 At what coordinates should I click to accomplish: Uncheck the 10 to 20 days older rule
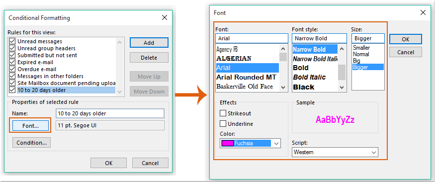[12, 90]
